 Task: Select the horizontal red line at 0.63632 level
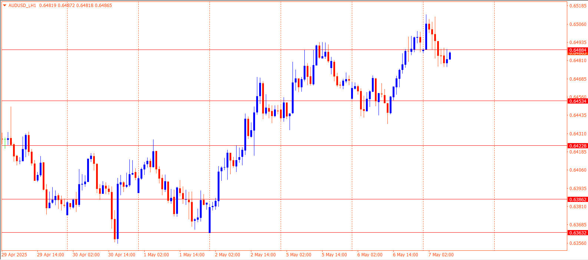284,233
